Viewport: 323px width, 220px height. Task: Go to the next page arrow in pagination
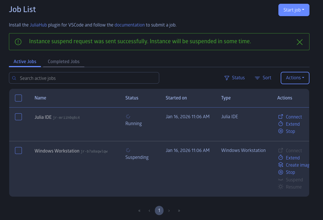coord(169,211)
